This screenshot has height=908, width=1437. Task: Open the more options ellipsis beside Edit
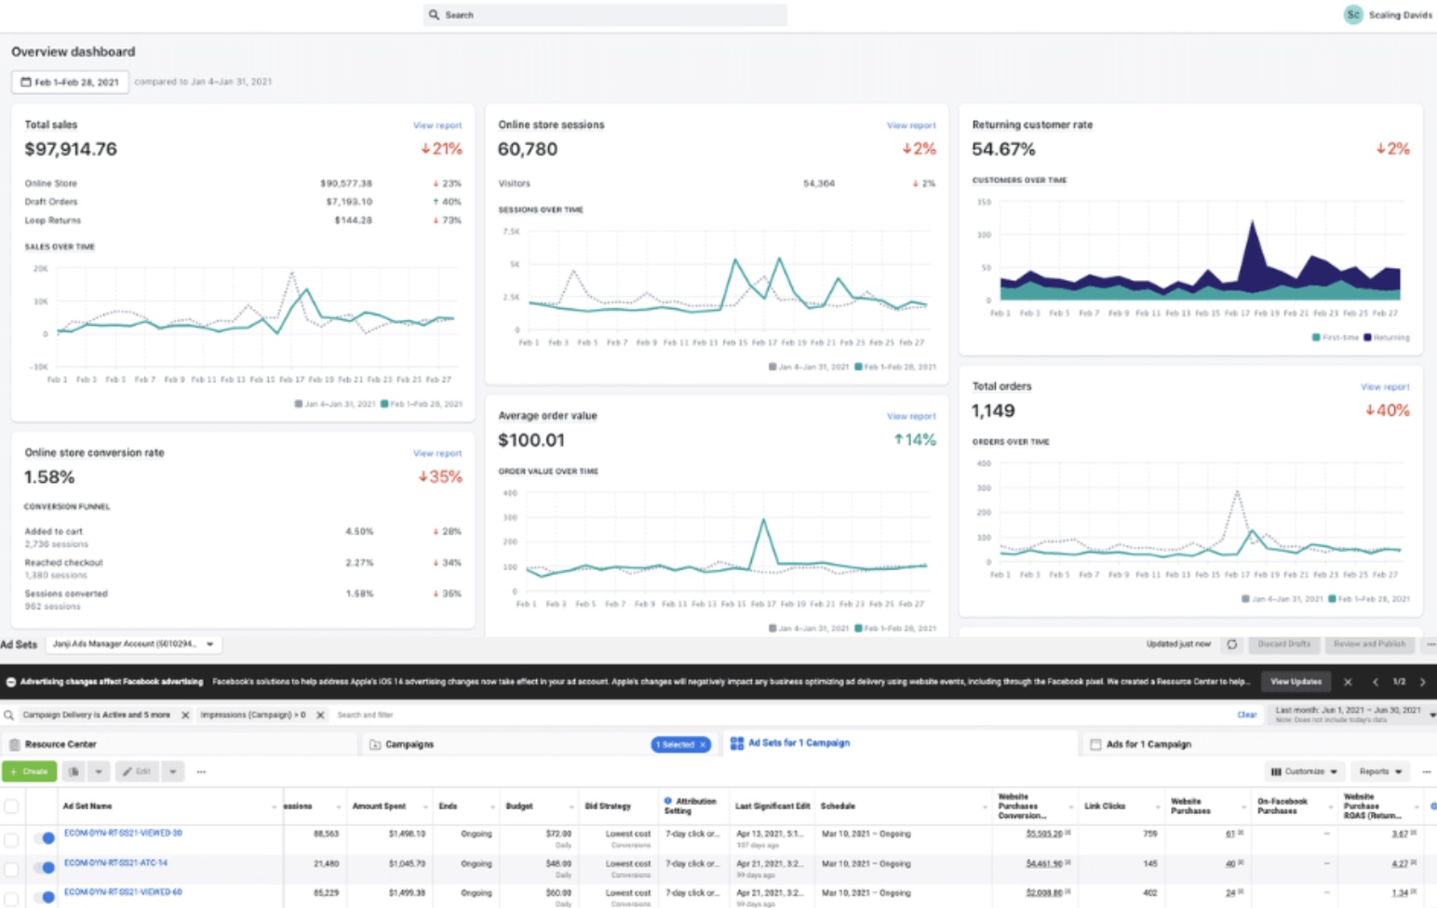pyautogui.click(x=201, y=771)
